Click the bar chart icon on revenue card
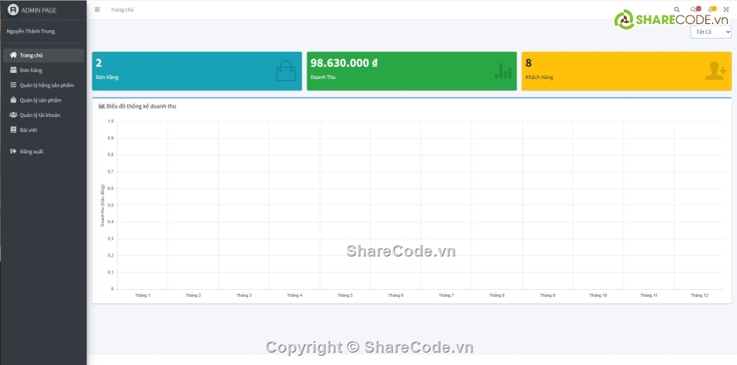The width and height of the screenshot is (737, 365). pyautogui.click(x=503, y=71)
